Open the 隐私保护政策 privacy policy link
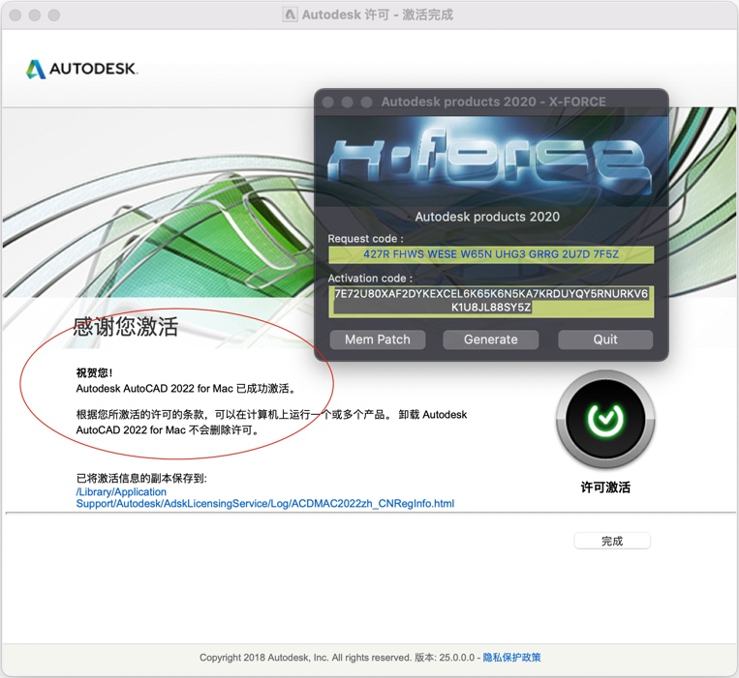The height and width of the screenshot is (678, 739). click(x=511, y=658)
